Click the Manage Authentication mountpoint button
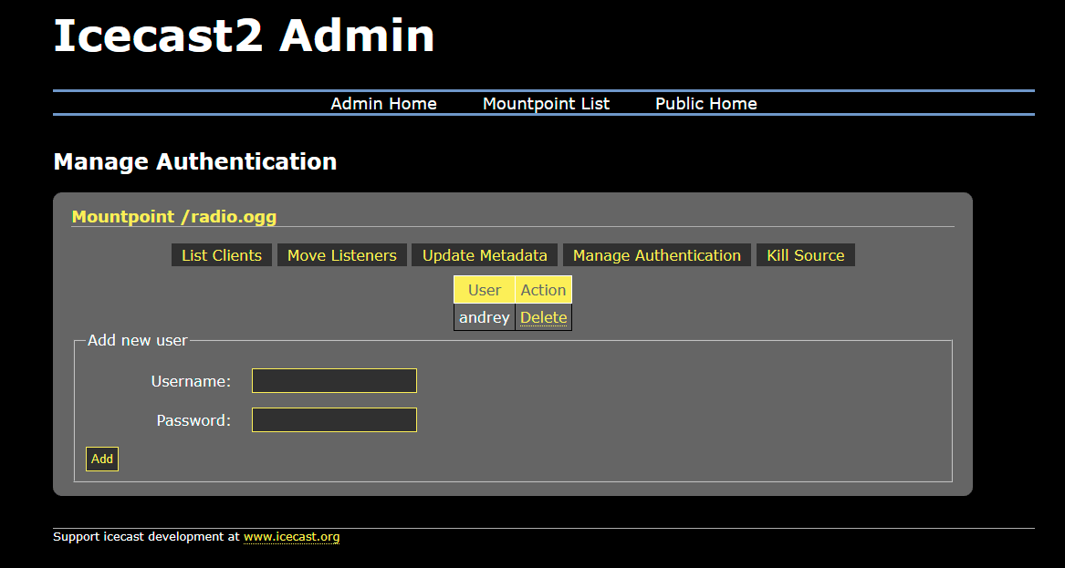This screenshot has height=568, width=1065. click(x=656, y=255)
